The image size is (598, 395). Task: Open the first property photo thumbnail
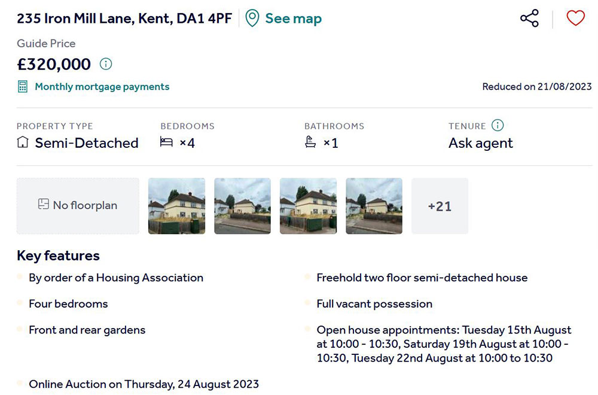click(x=176, y=205)
